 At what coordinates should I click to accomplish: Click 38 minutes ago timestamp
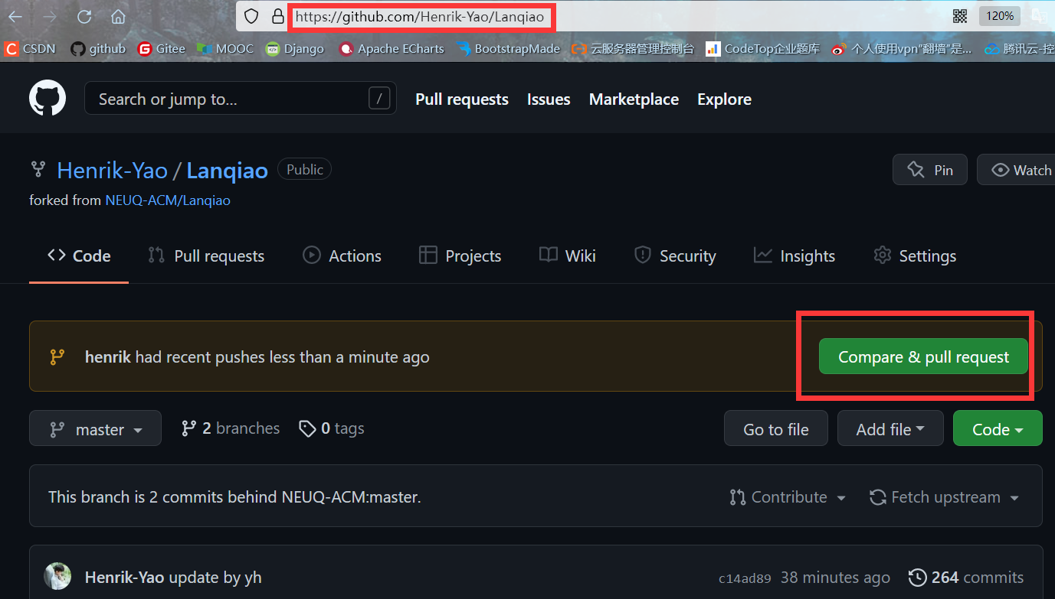[x=835, y=578]
